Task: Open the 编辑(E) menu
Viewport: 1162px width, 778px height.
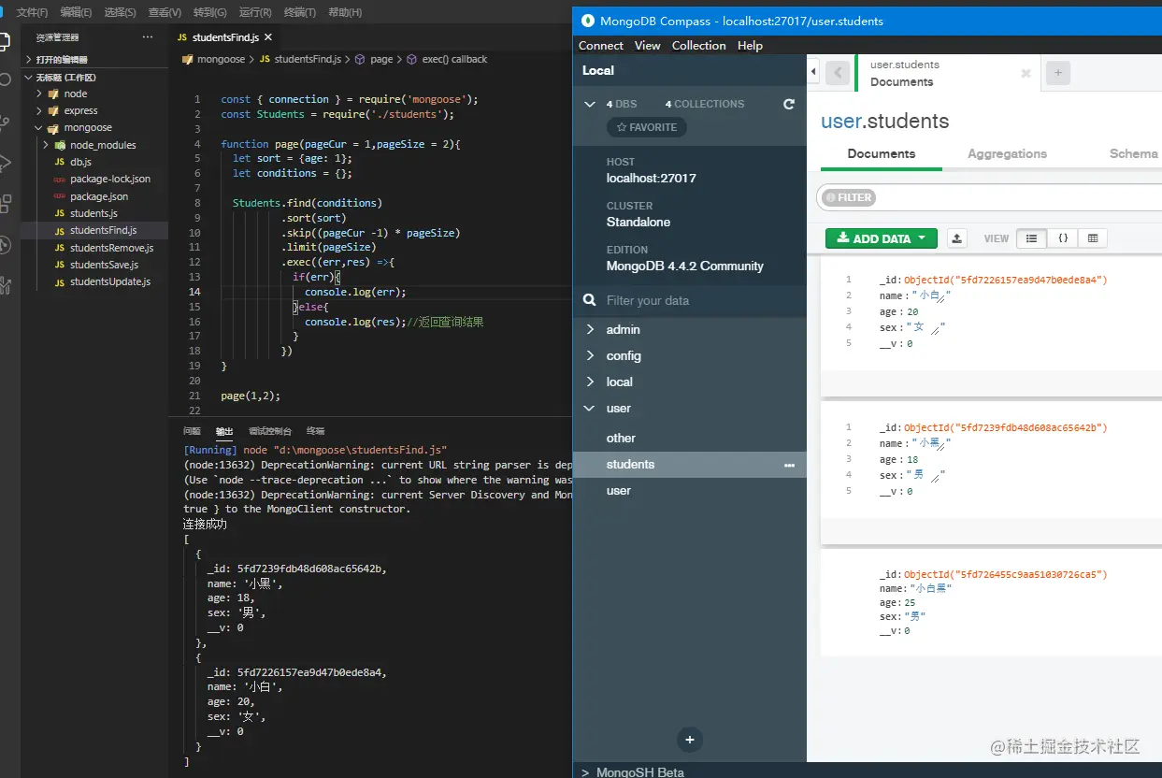Action: pos(76,12)
